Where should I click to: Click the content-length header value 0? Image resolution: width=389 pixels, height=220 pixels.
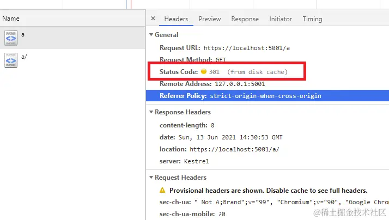212,125
